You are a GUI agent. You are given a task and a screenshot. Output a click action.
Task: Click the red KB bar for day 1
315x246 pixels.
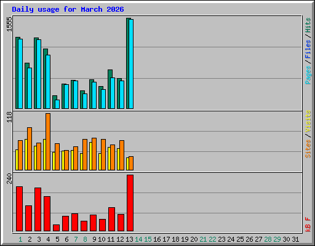click(x=19, y=209)
